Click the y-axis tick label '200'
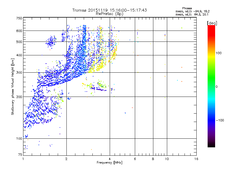 19,97
